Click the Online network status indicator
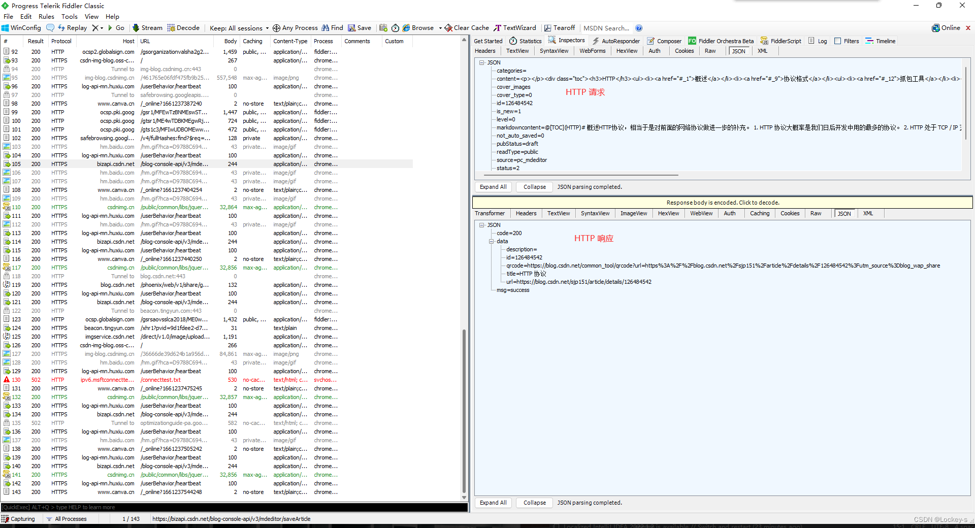 pyautogui.click(x=946, y=28)
